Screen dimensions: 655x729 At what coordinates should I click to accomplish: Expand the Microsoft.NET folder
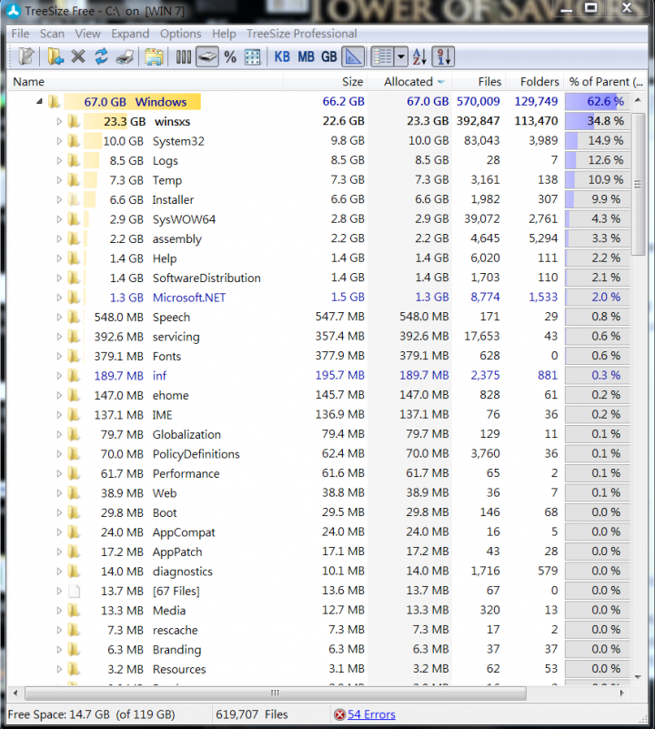click(59, 297)
